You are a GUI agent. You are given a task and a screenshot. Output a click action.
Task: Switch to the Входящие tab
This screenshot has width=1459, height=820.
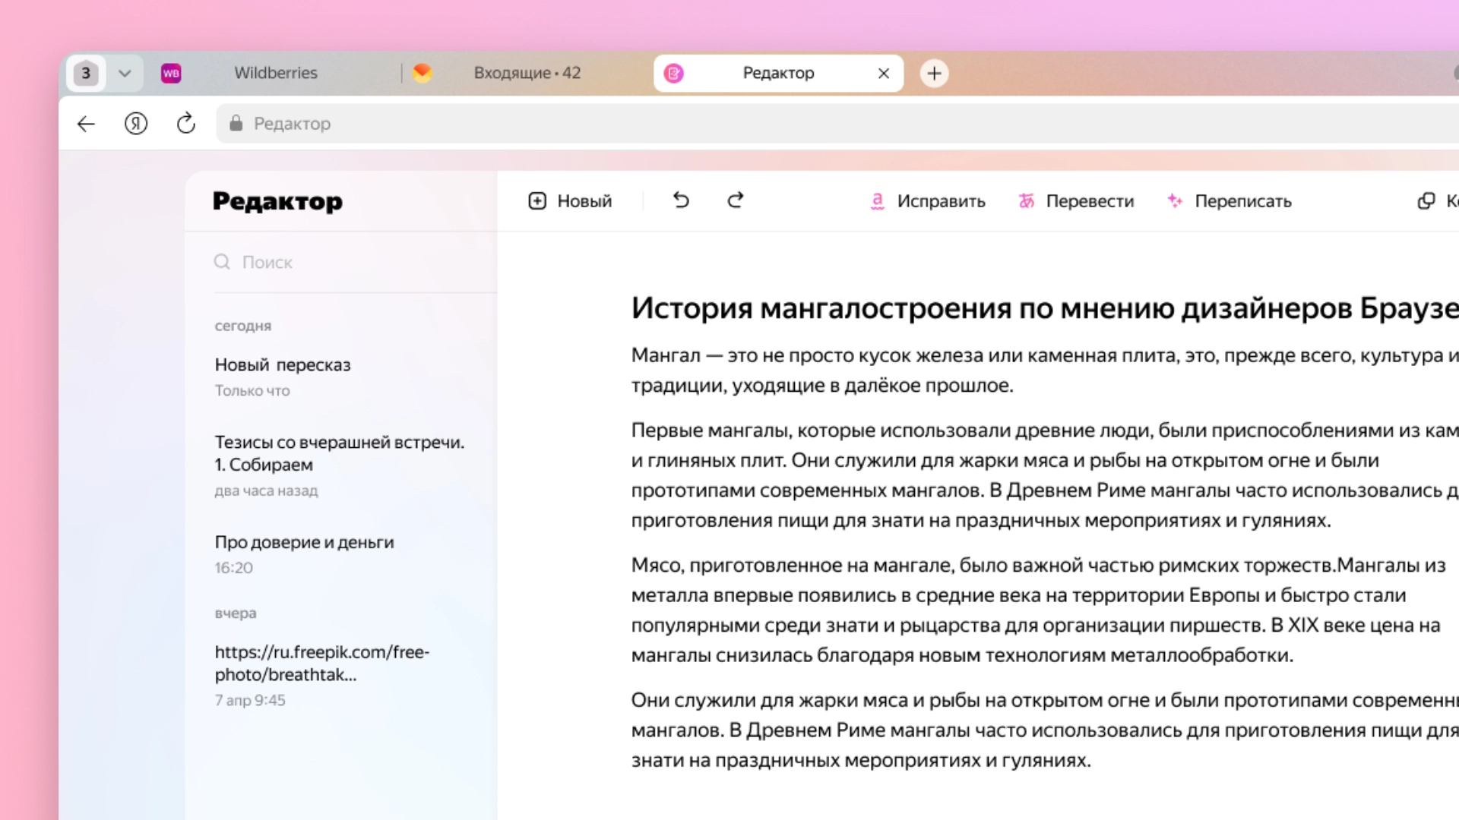[x=527, y=73]
